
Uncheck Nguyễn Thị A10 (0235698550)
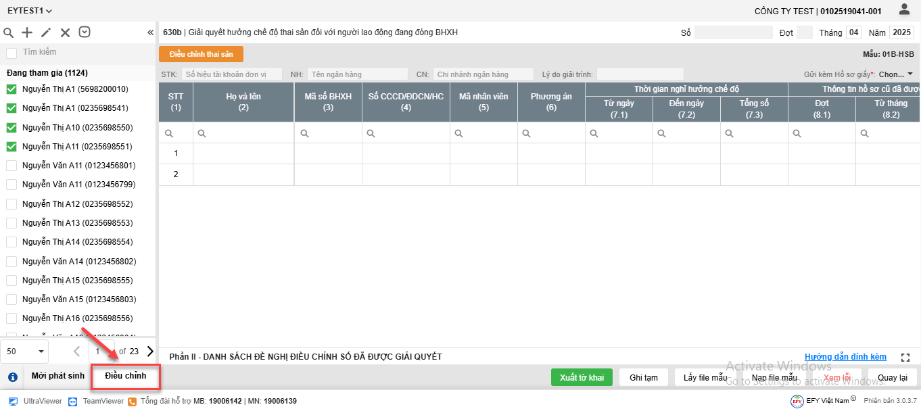[x=11, y=127]
